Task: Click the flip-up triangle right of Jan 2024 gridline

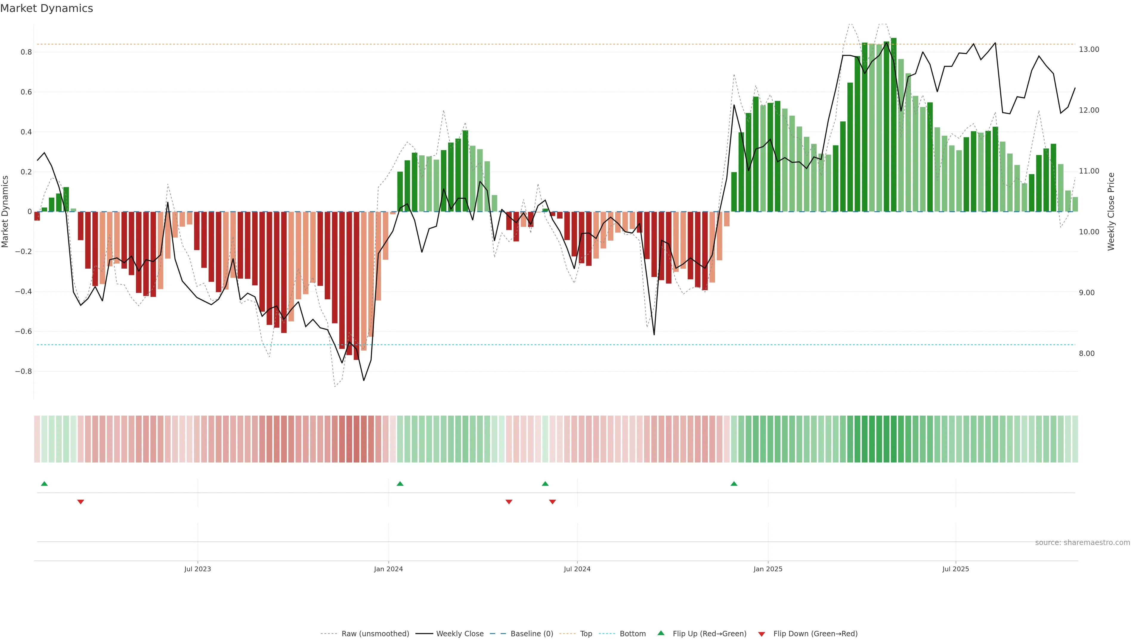Action: (x=400, y=484)
